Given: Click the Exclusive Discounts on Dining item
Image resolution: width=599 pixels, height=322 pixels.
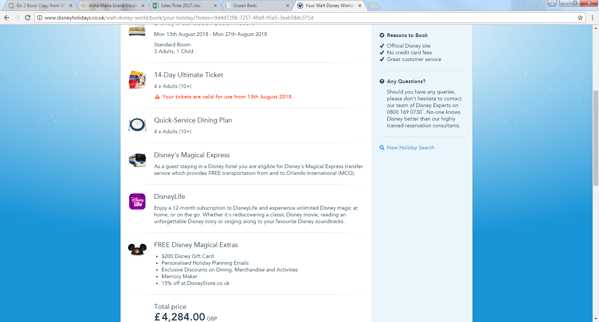Looking at the screenshot, I should coord(230,270).
